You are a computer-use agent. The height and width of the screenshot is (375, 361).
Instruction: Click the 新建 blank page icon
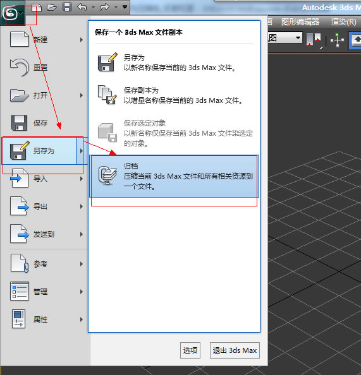click(20, 39)
